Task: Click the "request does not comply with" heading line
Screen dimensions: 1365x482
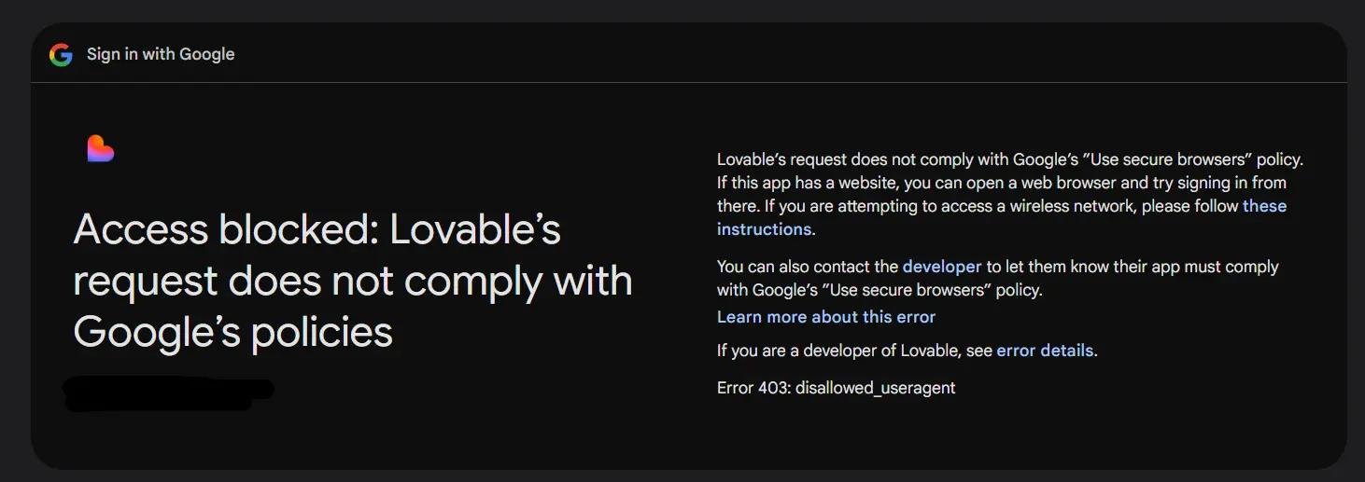Action: 353,281
